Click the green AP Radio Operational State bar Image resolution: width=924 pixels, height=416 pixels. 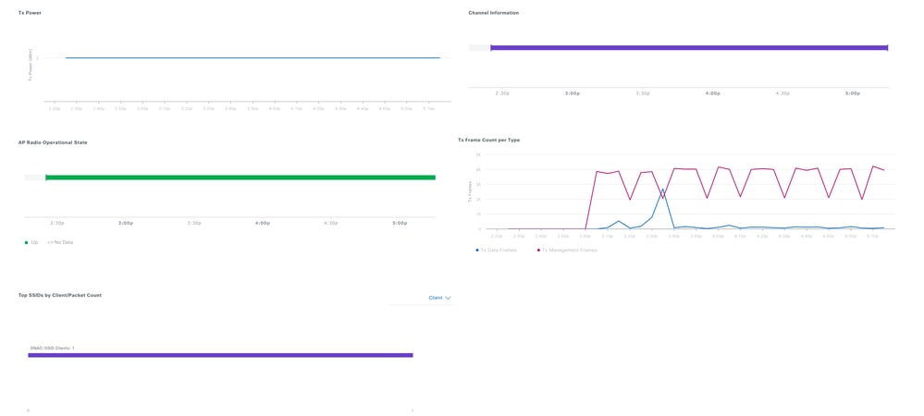[x=240, y=177]
